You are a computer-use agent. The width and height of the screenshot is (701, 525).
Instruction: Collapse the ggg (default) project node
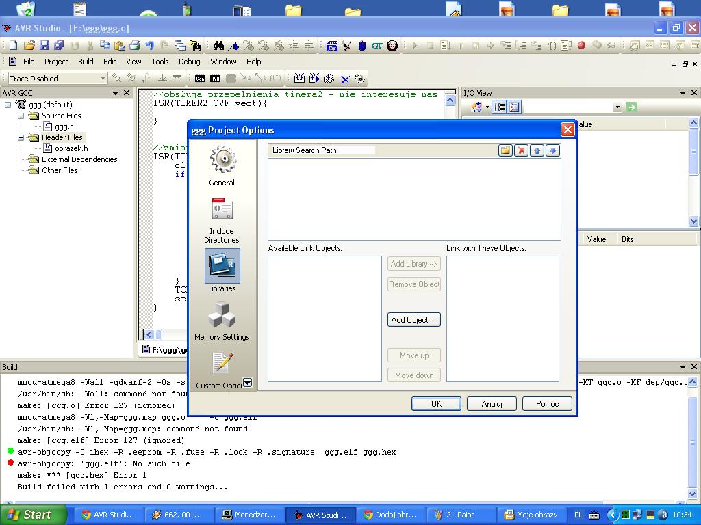(8, 105)
